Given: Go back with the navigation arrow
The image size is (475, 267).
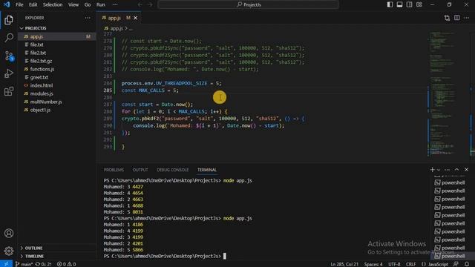Looking at the screenshot, I should 140,4.
